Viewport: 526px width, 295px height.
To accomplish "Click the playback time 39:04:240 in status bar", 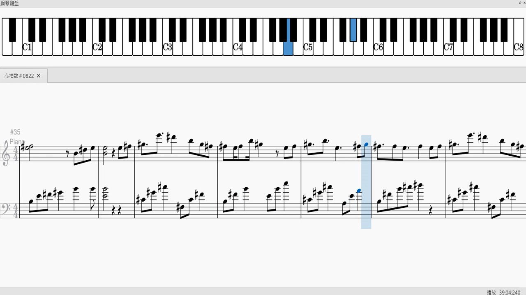I will point(510,292).
